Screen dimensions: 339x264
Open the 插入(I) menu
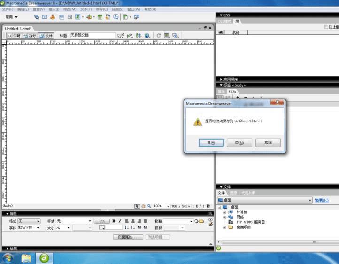coord(54,9)
